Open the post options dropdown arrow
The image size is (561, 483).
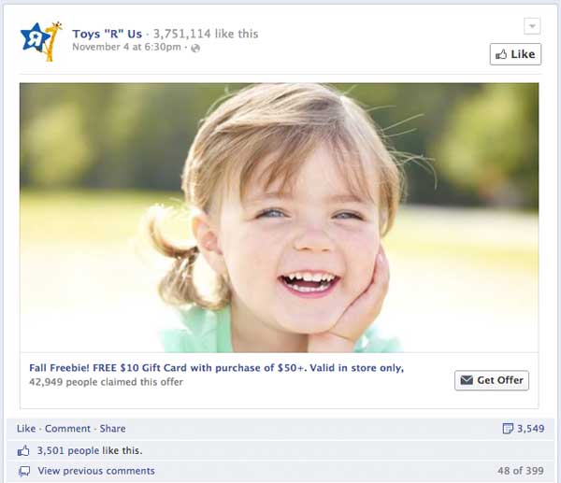pyautogui.click(x=532, y=26)
